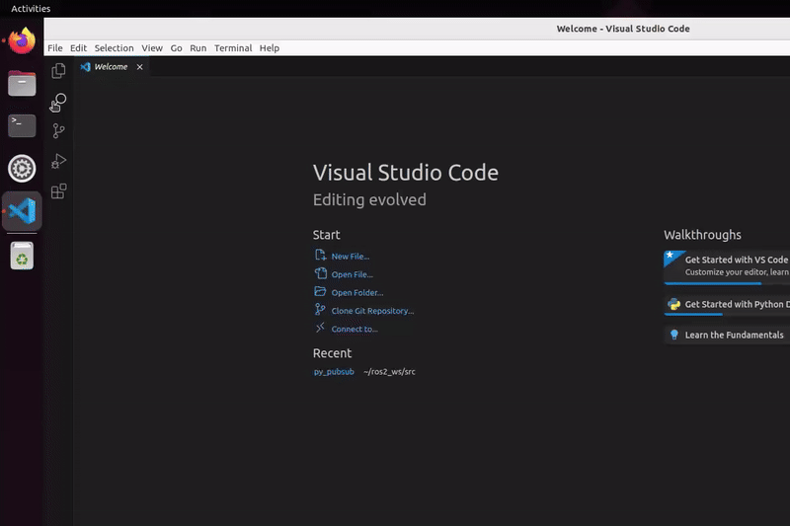This screenshot has width=790, height=526.
Task: Click Activities in the top bar
Action: click(31, 9)
